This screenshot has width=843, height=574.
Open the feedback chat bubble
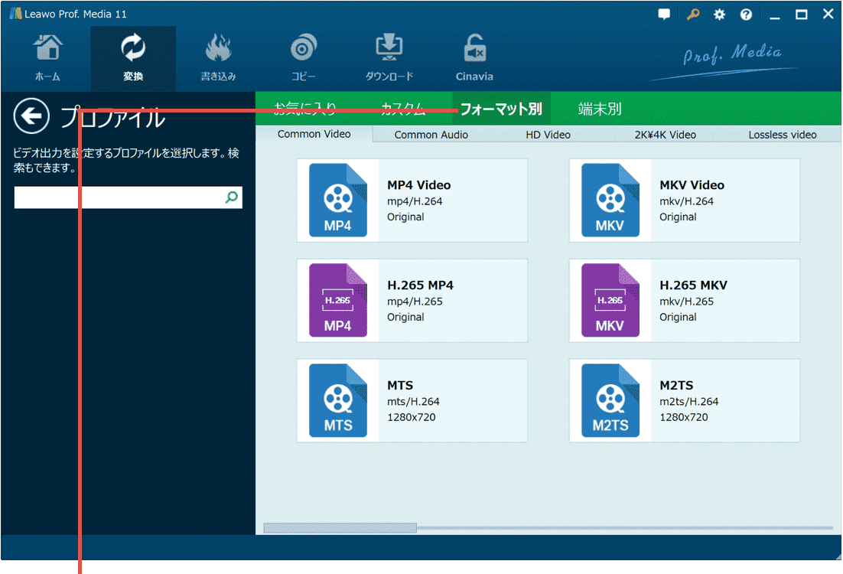pyautogui.click(x=663, y=14)
